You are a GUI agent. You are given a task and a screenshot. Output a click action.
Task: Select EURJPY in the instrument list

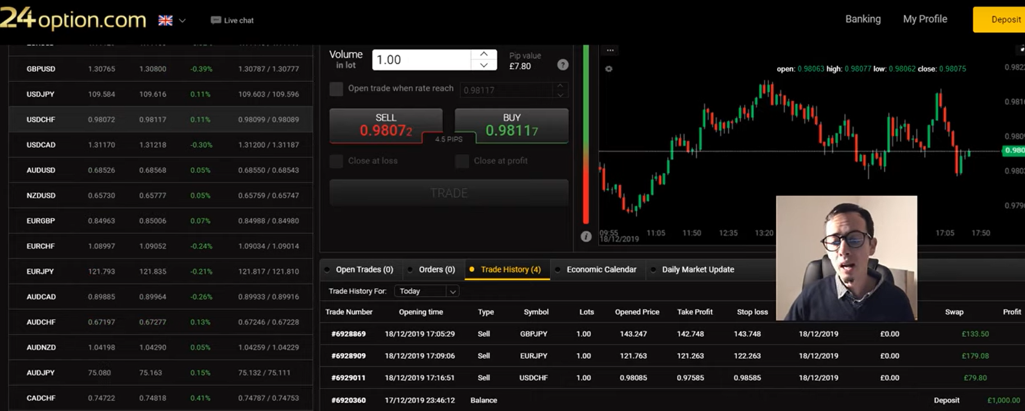click(161, 271)
